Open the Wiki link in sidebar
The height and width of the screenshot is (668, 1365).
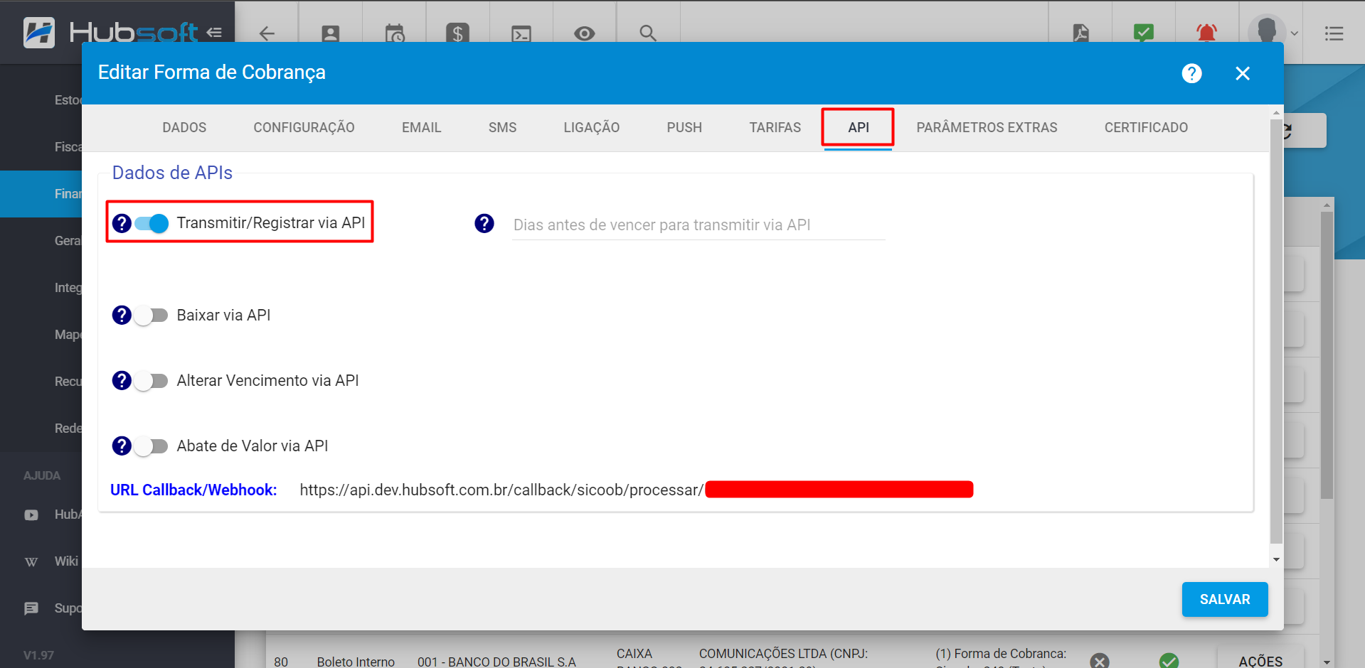65,561
